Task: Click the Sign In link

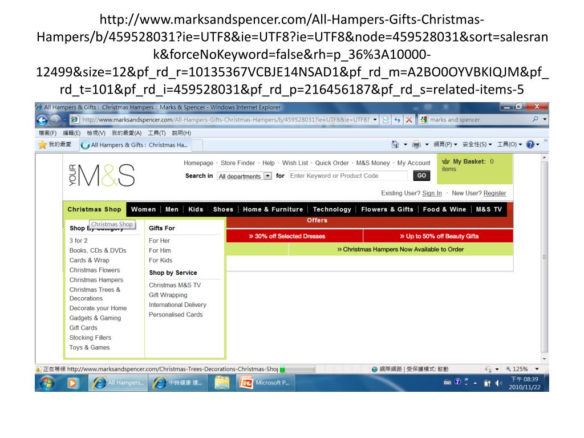Action: point(432,193)
